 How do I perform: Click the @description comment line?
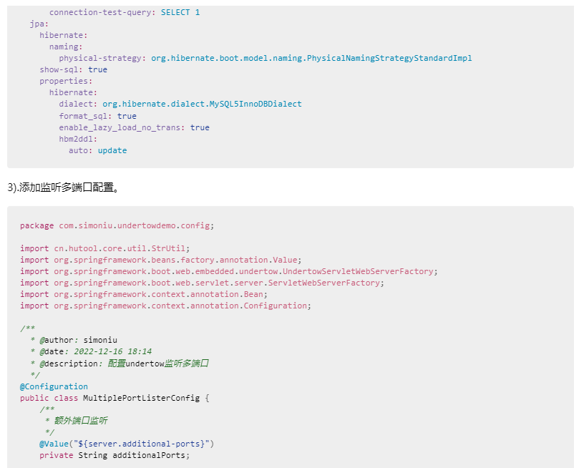tap(119, 364)
